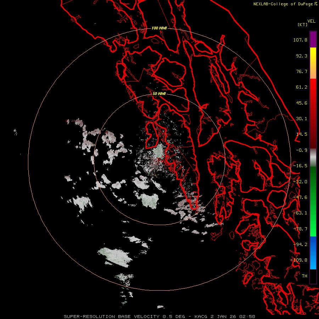Click the [KT] units label
This screenshot has width=319, height=319.
302,24
